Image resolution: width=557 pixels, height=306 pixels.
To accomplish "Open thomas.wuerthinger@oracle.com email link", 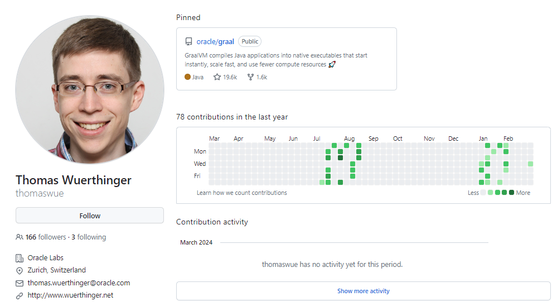I will [x=79, y=283].
